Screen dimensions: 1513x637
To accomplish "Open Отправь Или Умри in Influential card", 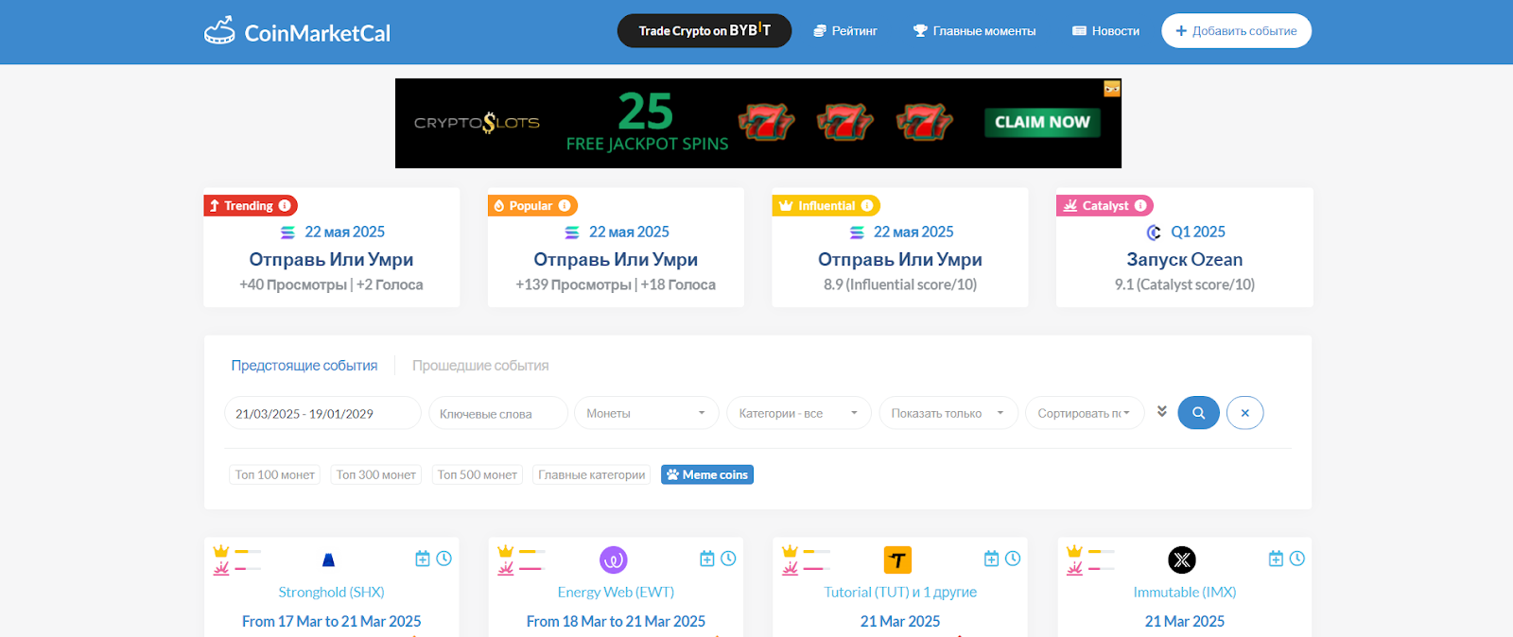I will click(x=900, y=259).
